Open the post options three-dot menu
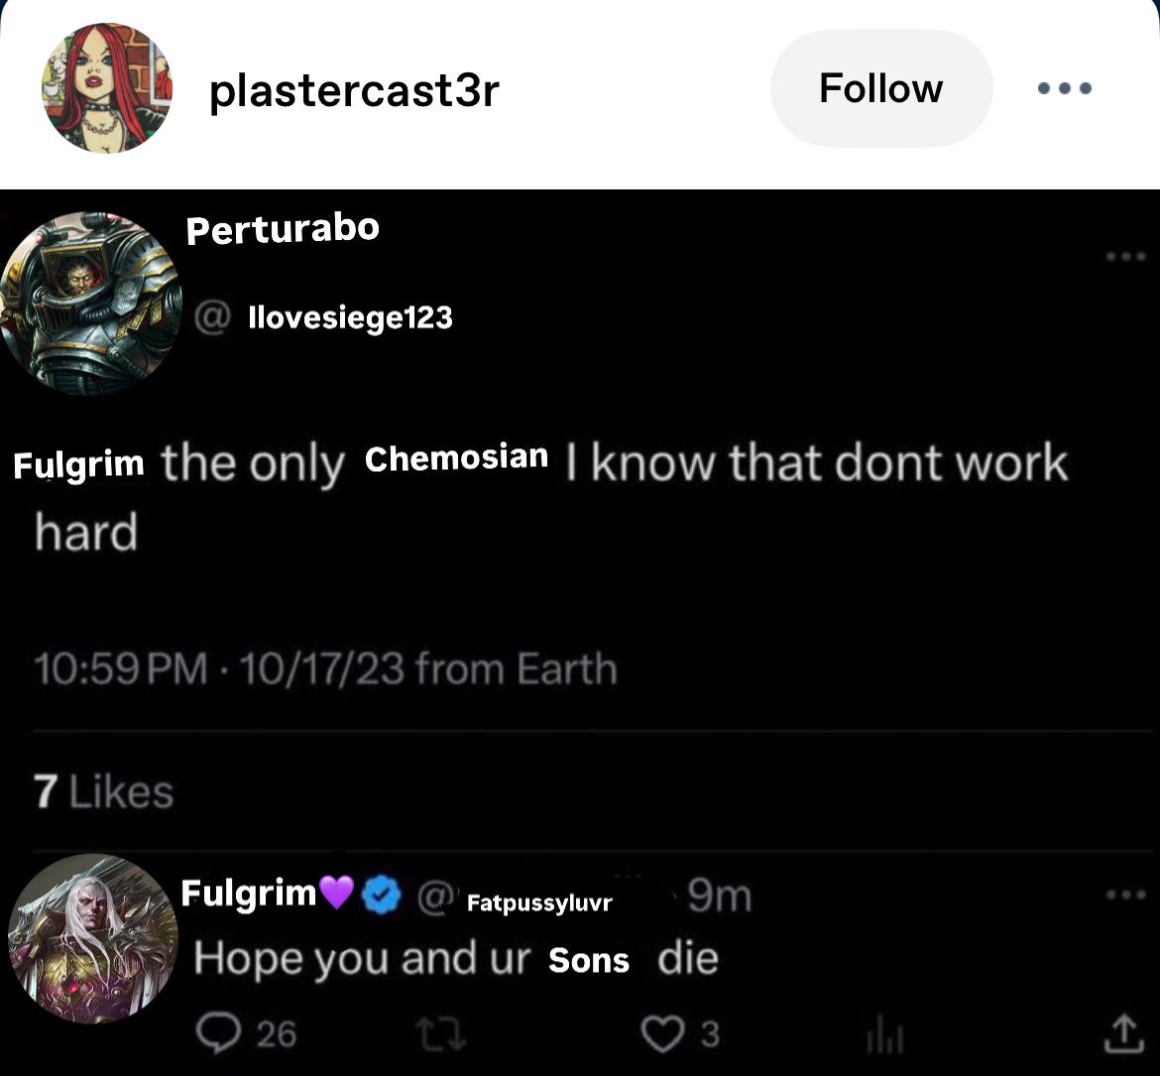The width and height of the screenshot is (1160, 1076). pyautogui.click(x=1064, y=89)
